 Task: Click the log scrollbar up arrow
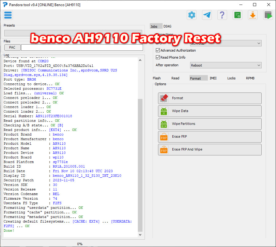[140, 60]
